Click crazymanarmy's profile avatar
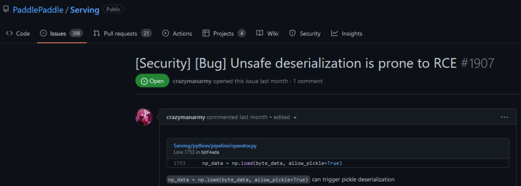The image size is (521, 186). (144, 117)
